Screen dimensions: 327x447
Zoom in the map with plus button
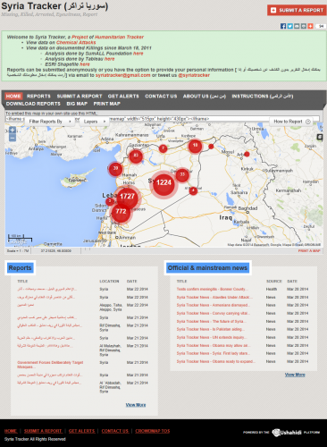coord(13,130)
